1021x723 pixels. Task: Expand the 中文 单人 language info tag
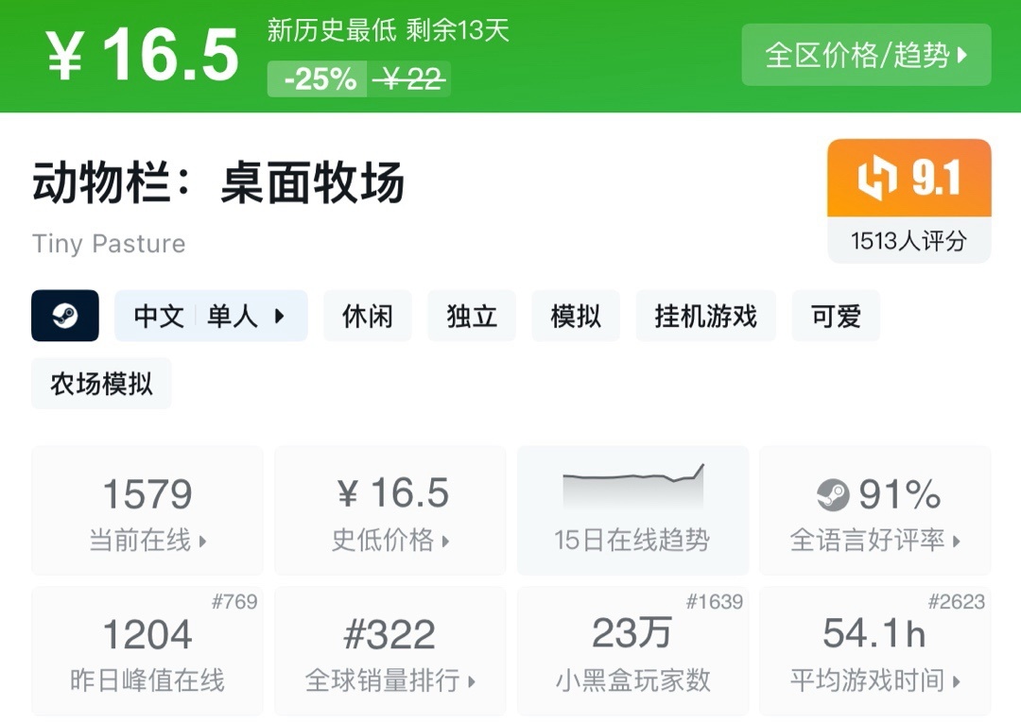(211, 316)
